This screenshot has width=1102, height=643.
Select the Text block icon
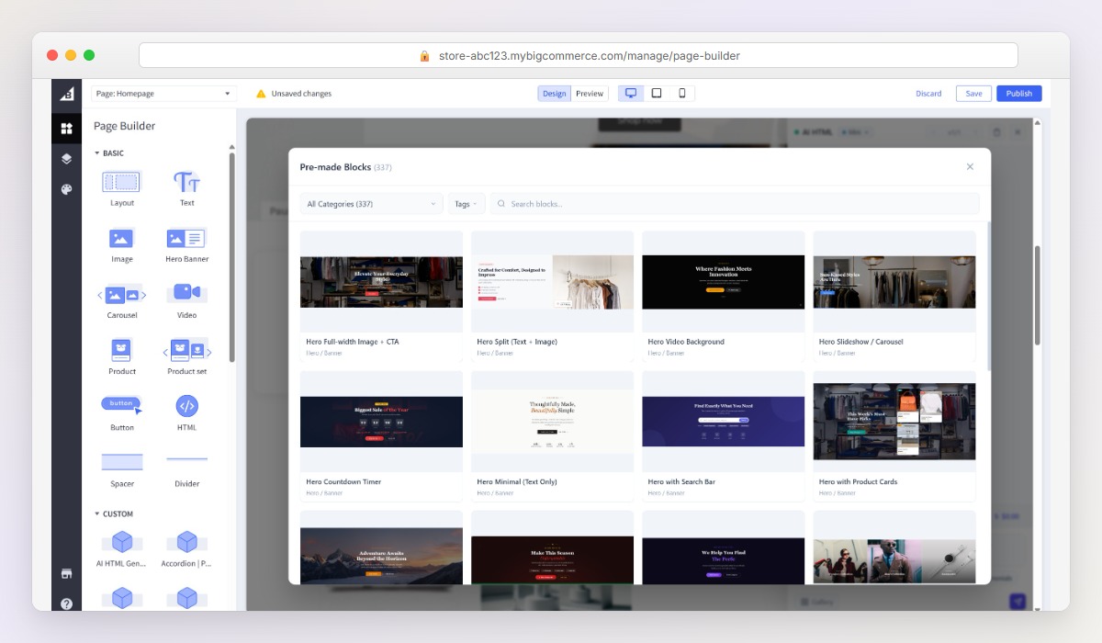point(186,183)
